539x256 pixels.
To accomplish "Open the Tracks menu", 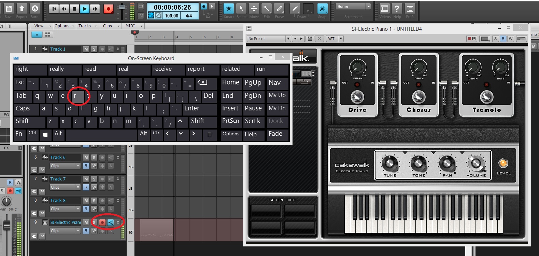I will [x=87, y=26].
